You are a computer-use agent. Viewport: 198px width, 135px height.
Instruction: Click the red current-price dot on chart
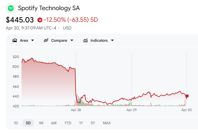[x=187, y=96]
